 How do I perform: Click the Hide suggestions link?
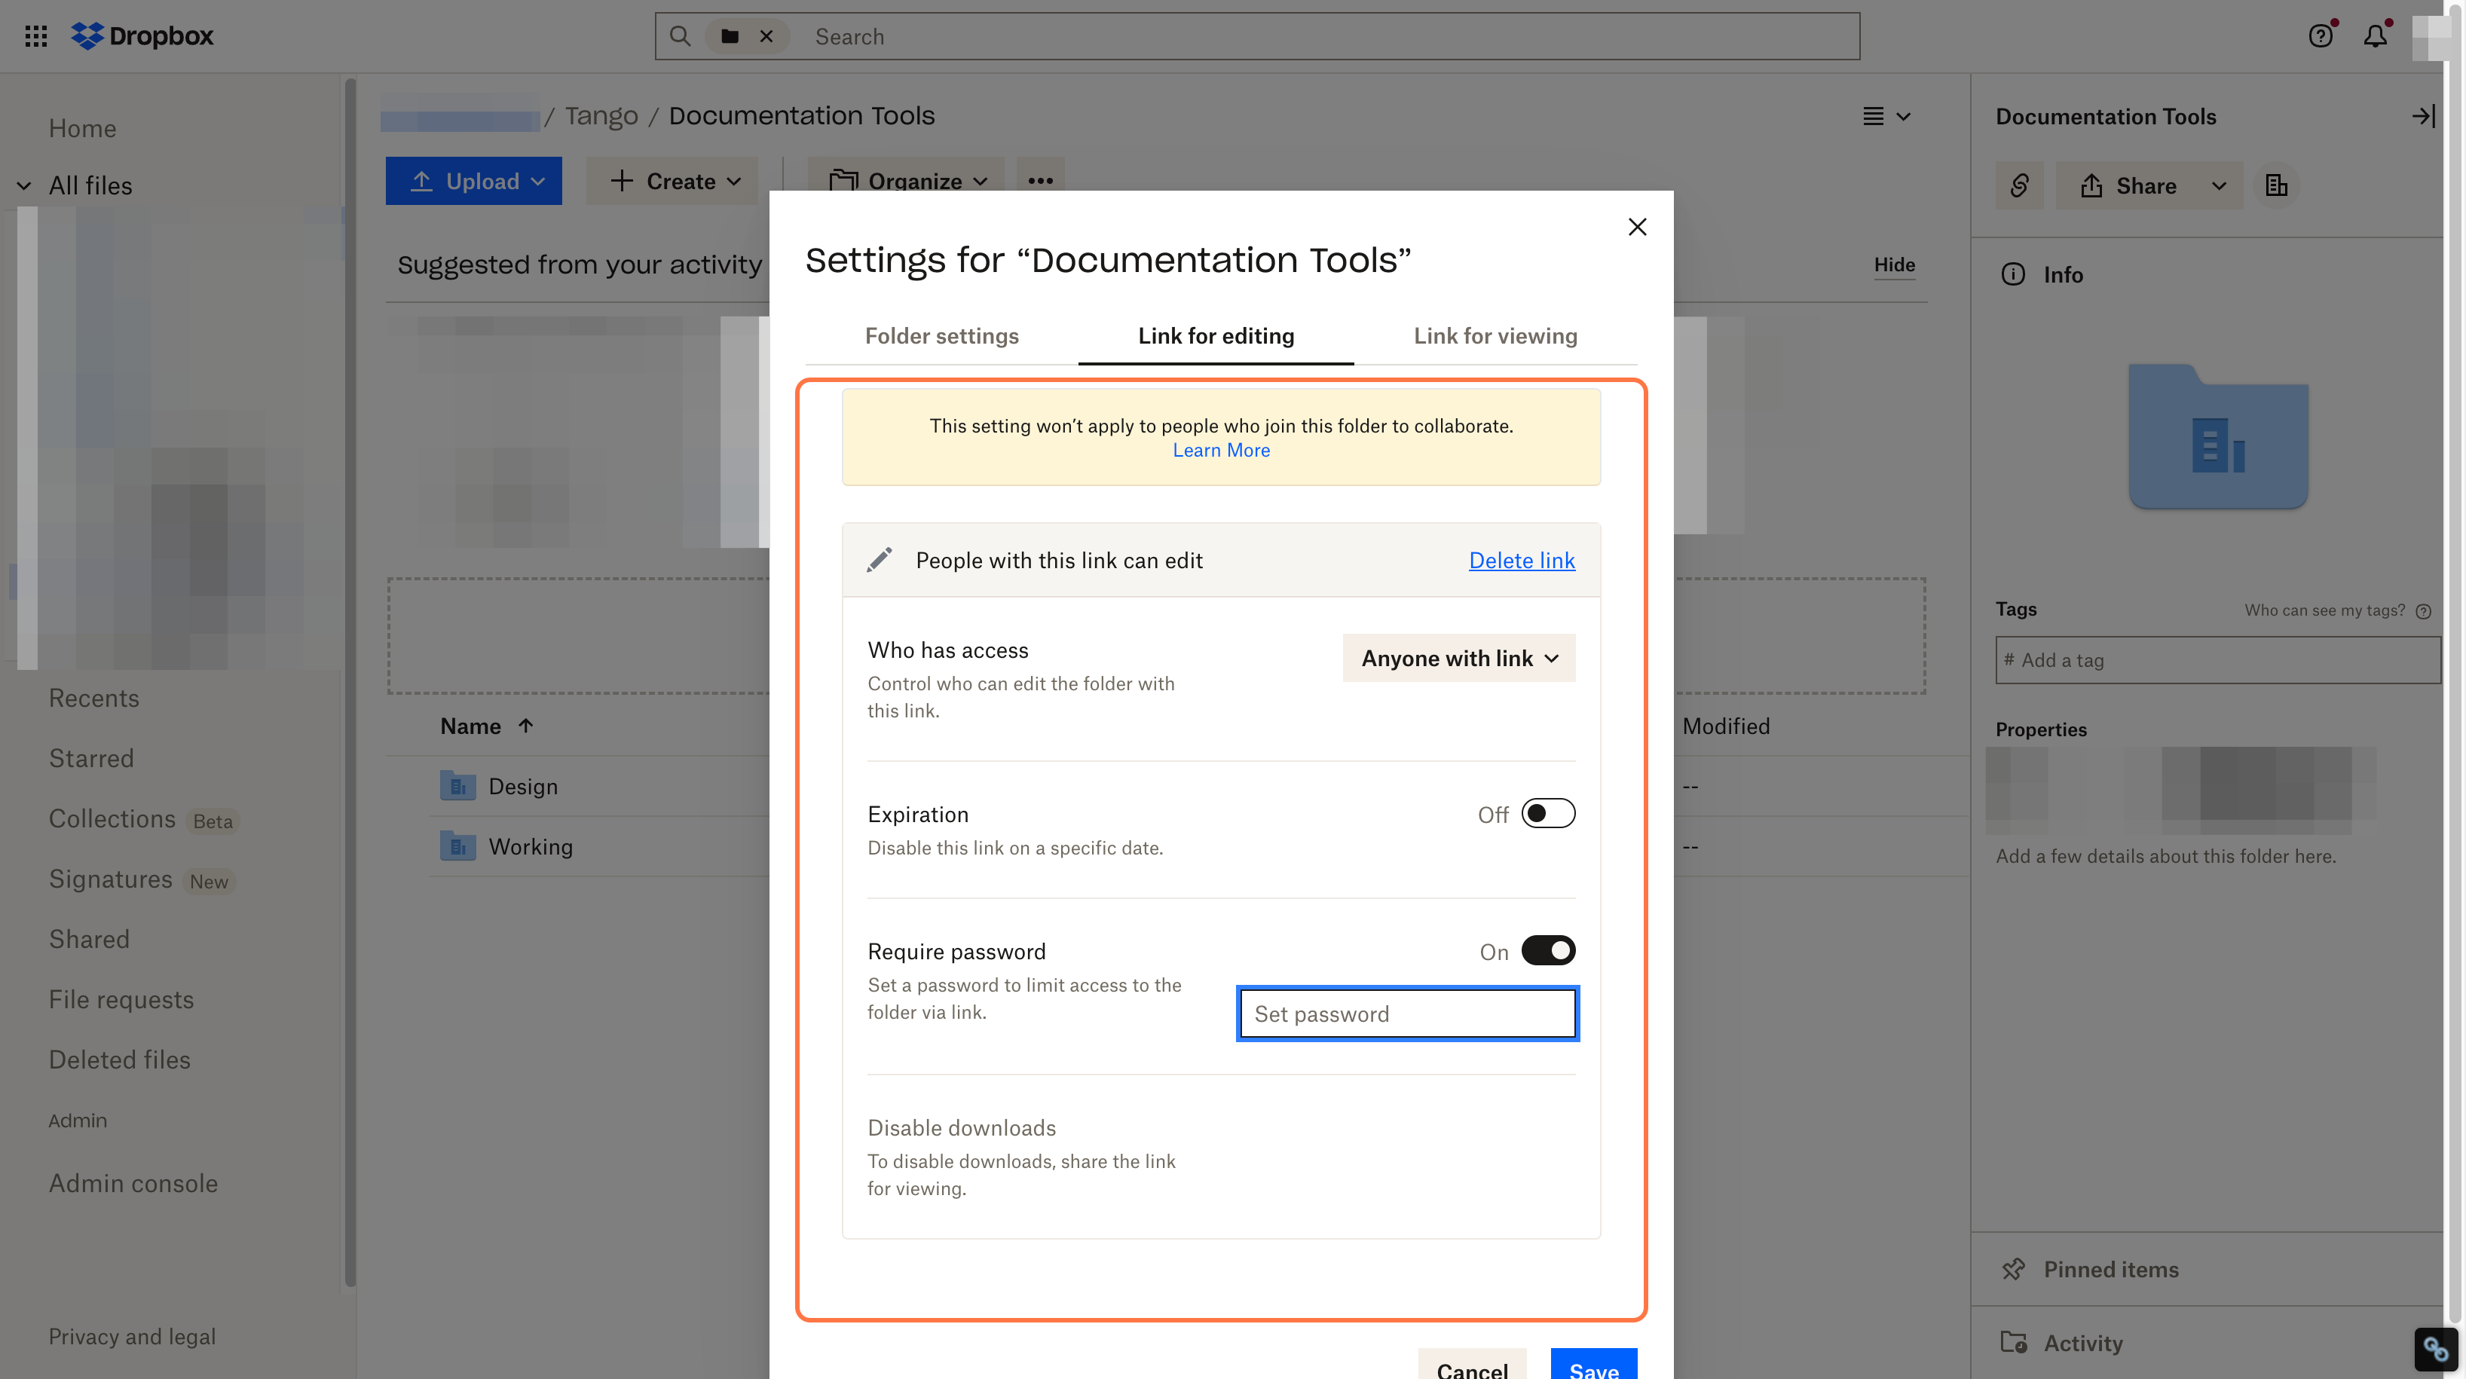point(1893,264)
